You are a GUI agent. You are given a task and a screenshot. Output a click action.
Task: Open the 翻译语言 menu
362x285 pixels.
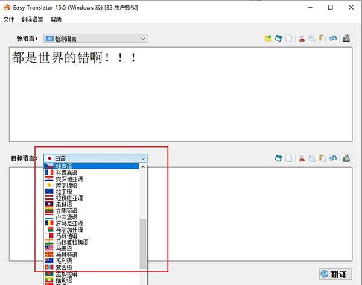pyautogui.click(x=32, y=20)
